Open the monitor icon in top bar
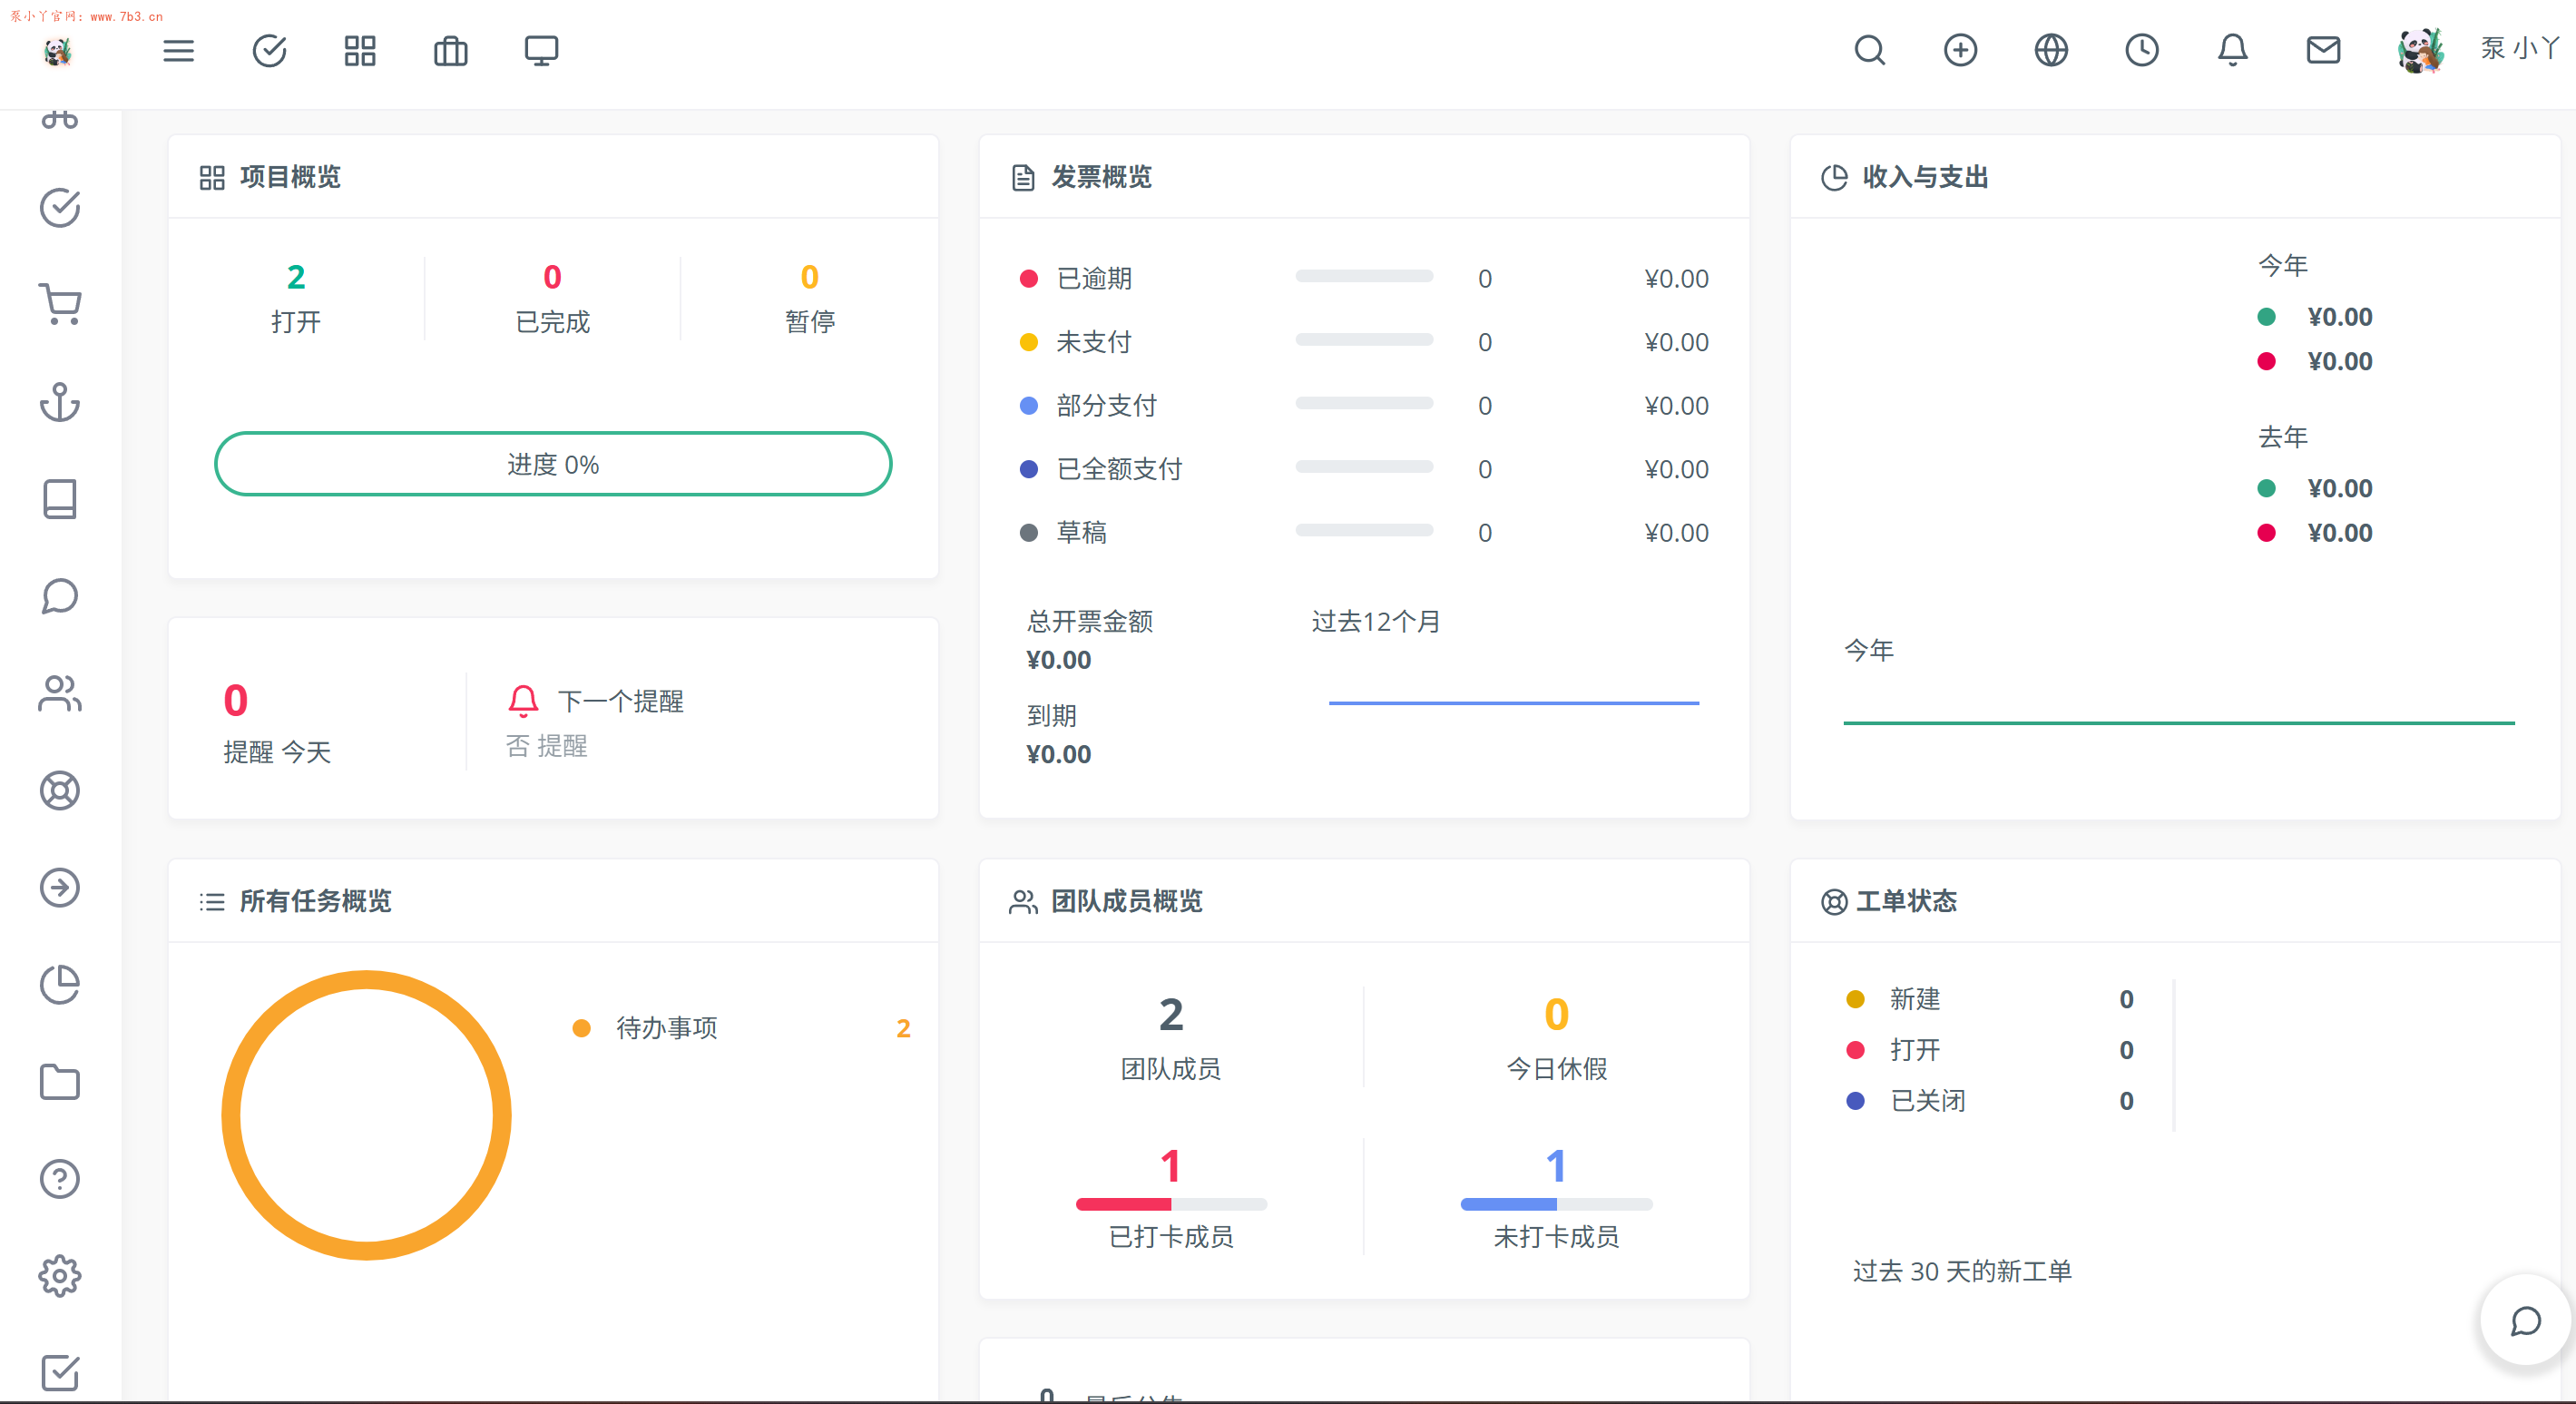The height and width of the screenshot is (1404, 2576). 541,50
